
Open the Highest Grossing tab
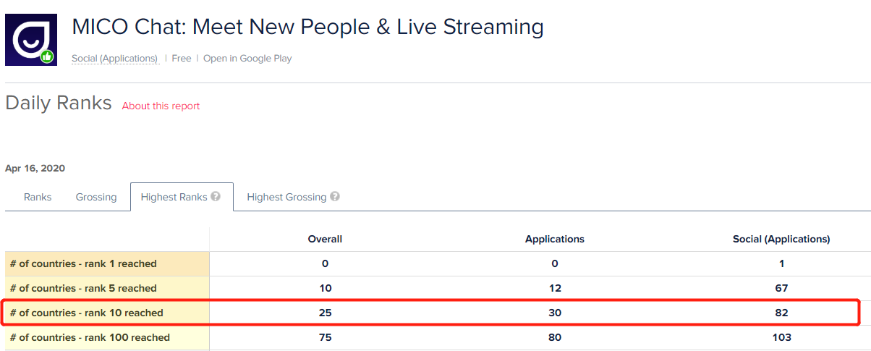(x=293, y=197)
